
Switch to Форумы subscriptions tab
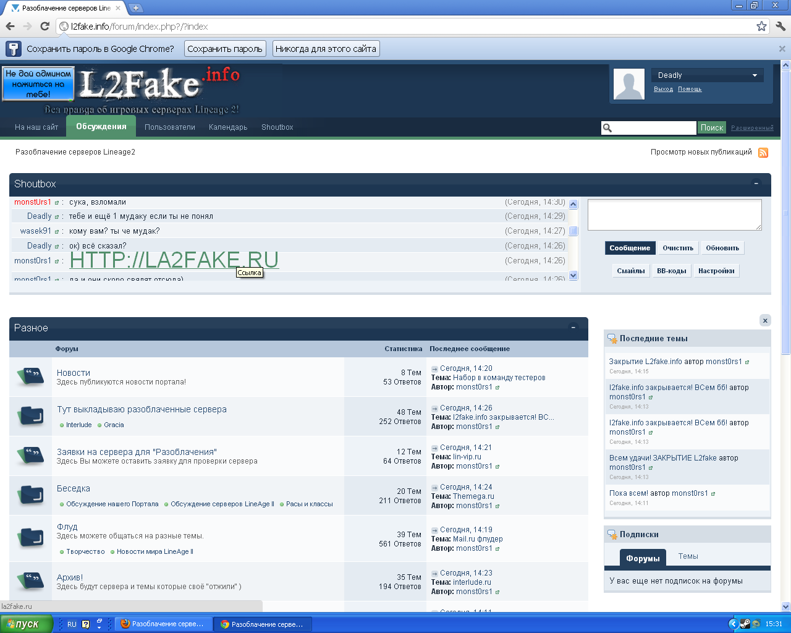point(643,558)
